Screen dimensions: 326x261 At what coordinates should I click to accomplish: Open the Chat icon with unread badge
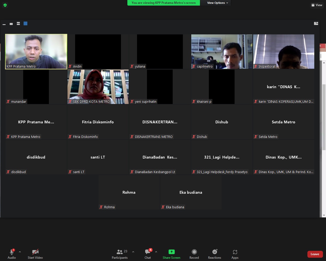coord(148,252)
